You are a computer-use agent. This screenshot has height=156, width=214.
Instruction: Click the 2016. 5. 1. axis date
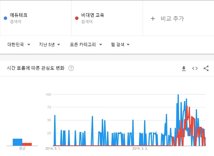(53, 148)
